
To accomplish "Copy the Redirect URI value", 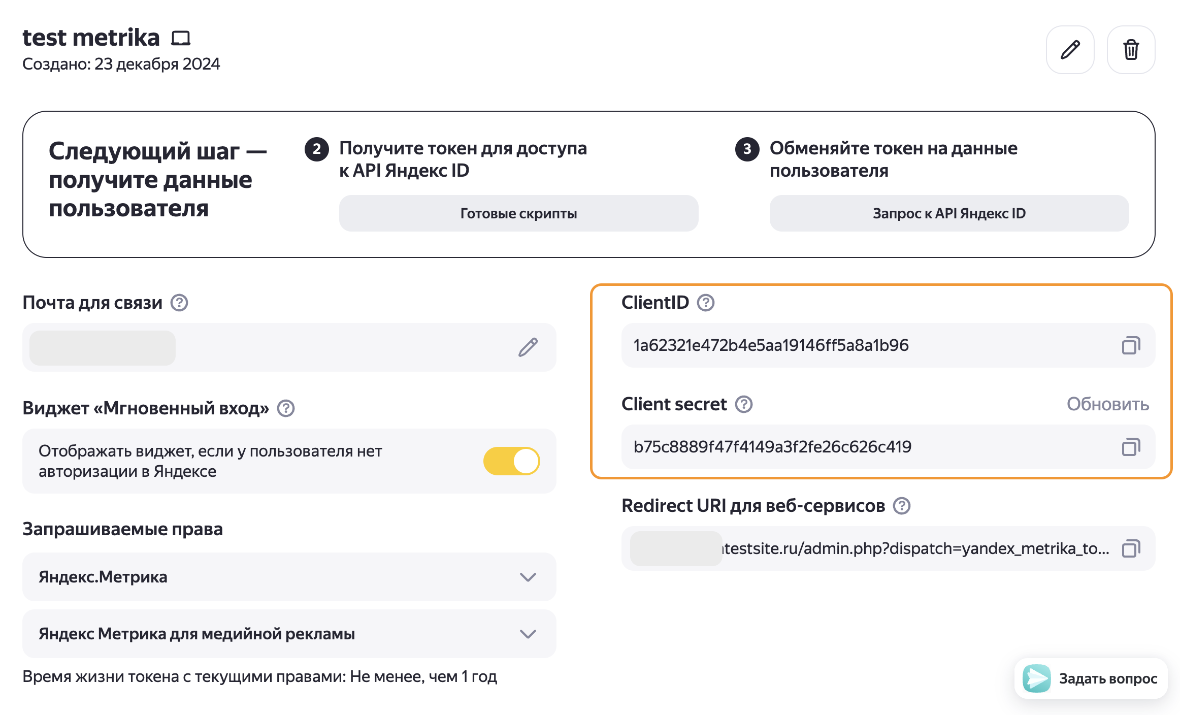I will (x=1131, y=548).
